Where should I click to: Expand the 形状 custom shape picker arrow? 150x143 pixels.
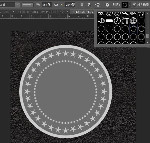coord(129,5)
